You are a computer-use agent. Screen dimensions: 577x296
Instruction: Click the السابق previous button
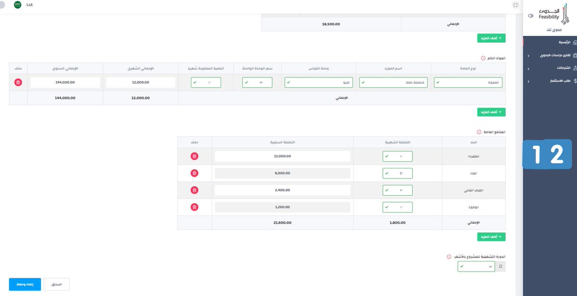[57, 284]
